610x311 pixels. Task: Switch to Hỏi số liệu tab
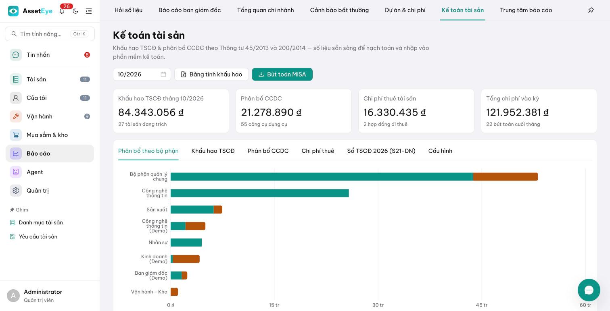coord(128,10)
